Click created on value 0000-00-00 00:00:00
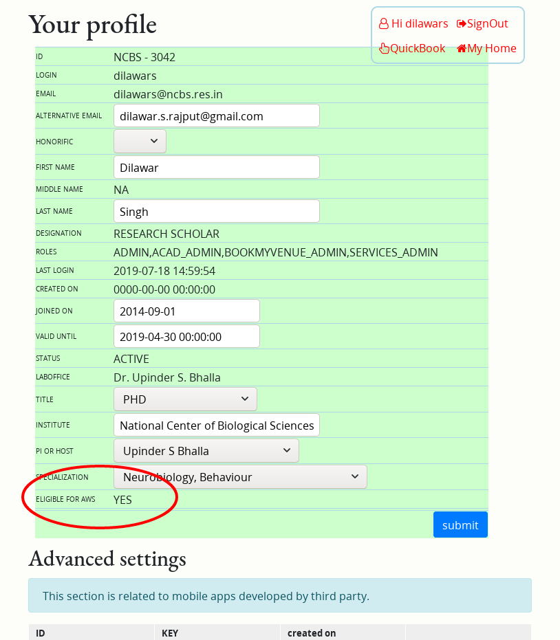 pos(164,289)
